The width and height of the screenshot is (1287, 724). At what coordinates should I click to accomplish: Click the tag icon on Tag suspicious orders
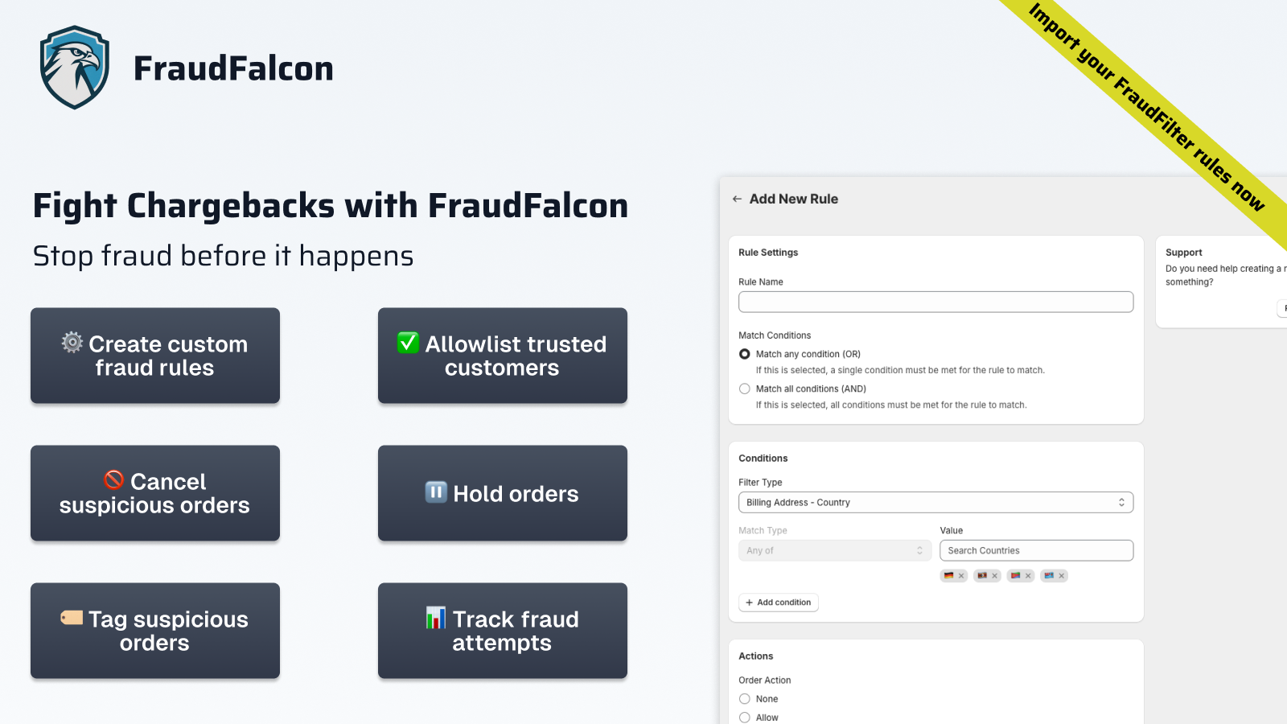pyautogui.click(x=72, y=618)
